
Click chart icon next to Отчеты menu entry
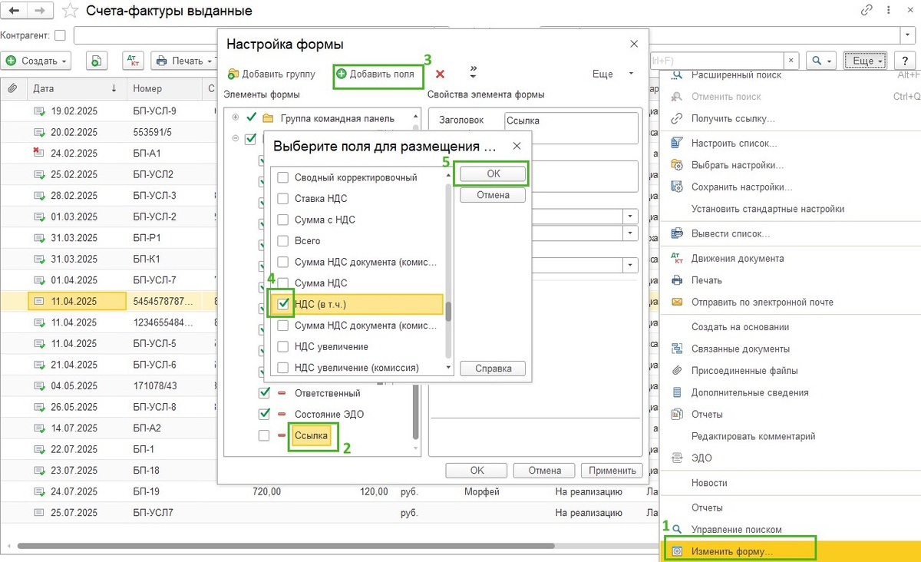point(677,415)
